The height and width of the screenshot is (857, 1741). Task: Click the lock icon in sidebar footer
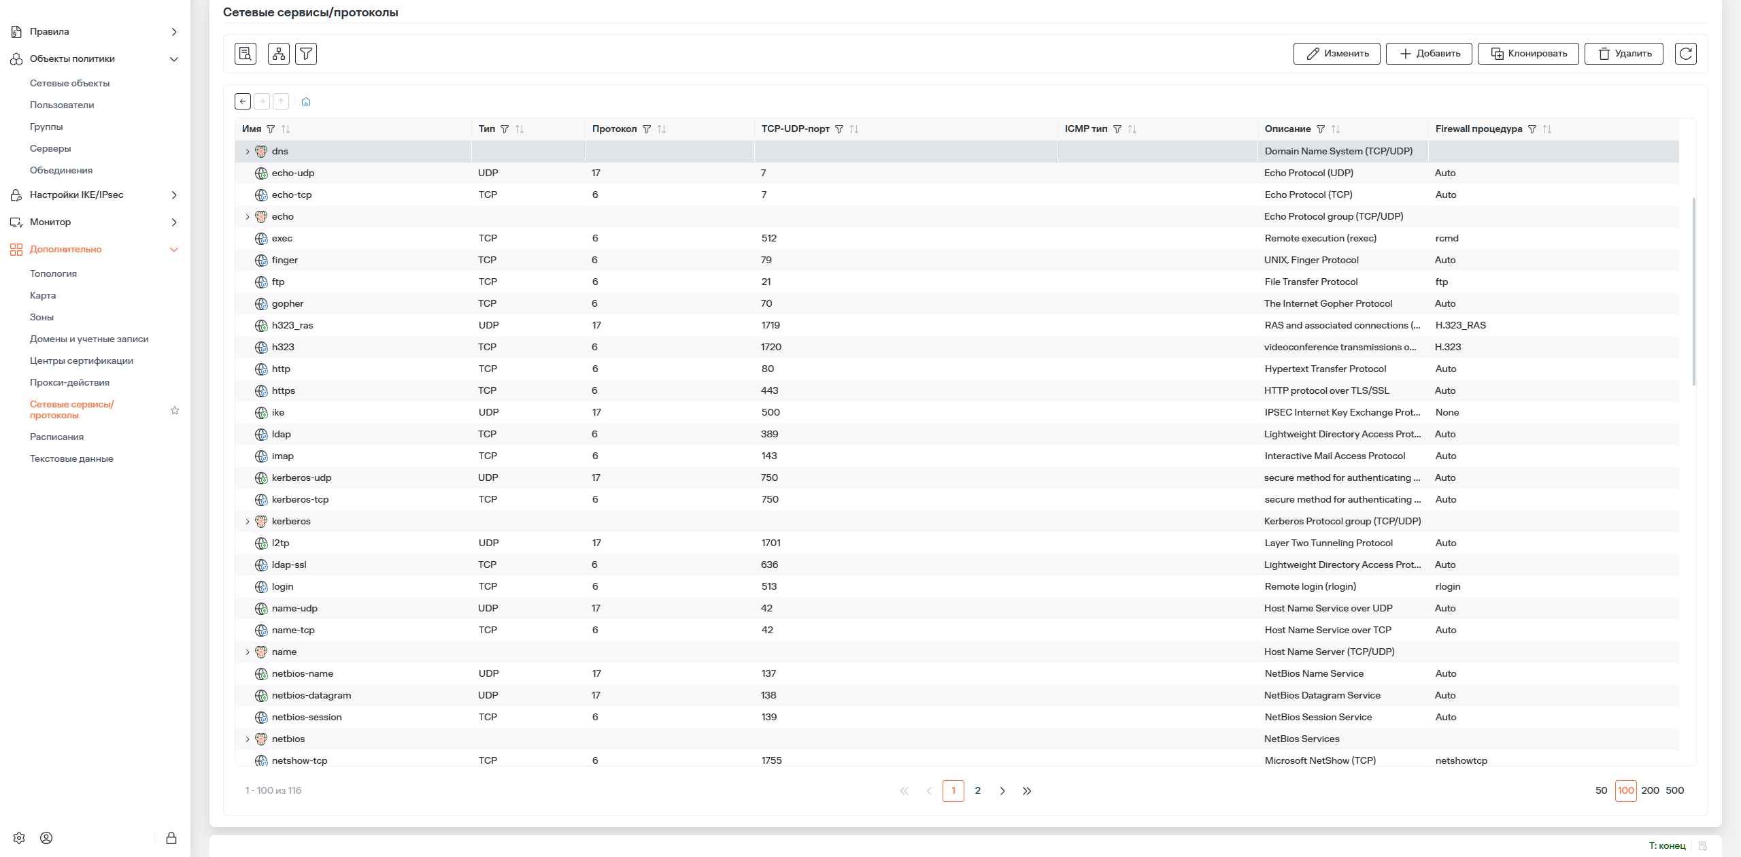click(x=171, y=838)
